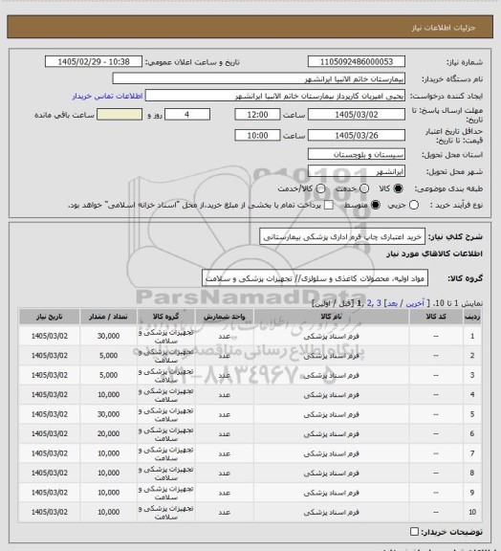Image resolution: width=501 pixels, height=551 pixels.
Task: Go to the بعد page link
Action: pyautogui.click(x=392, y=303)
